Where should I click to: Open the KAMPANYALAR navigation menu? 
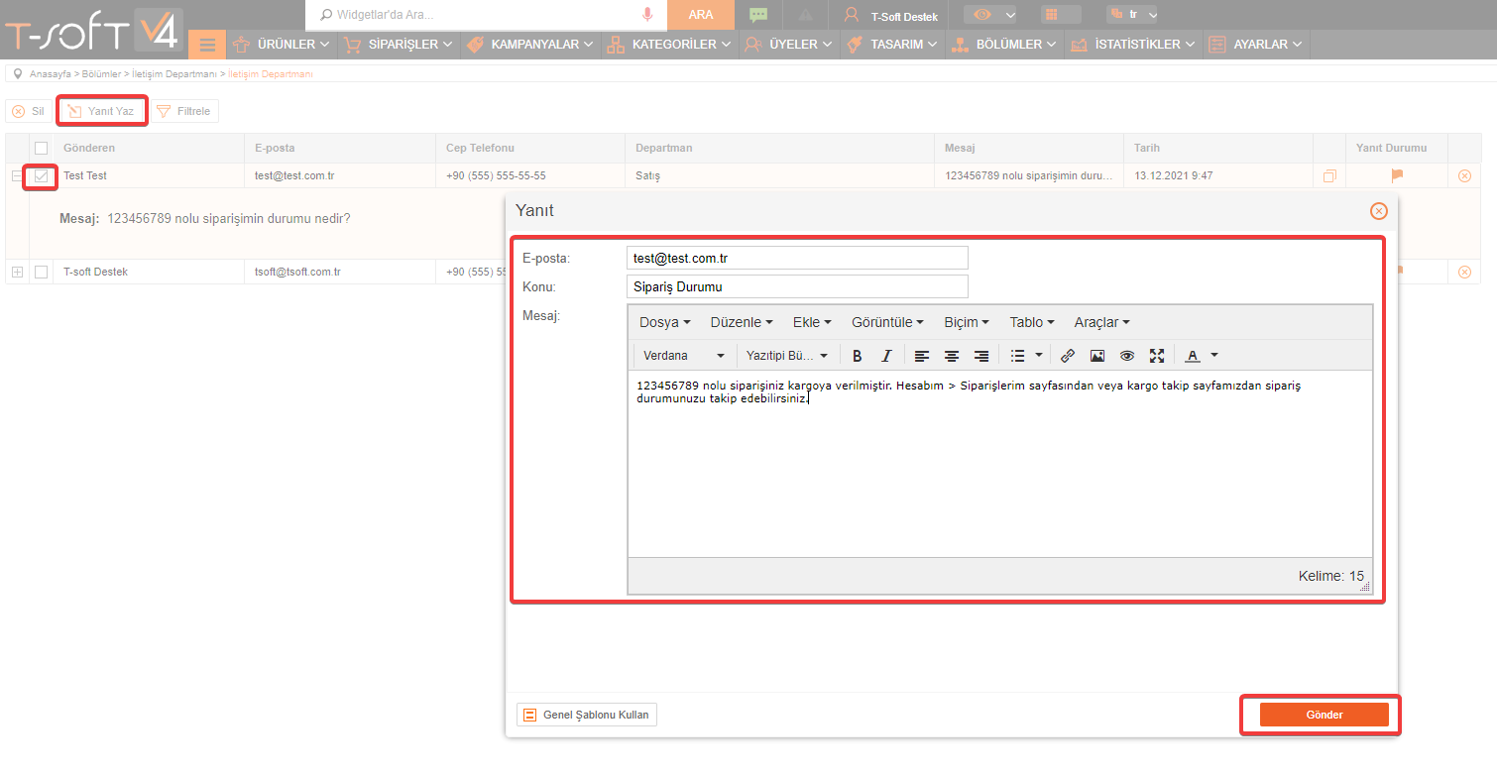[529, 45]
